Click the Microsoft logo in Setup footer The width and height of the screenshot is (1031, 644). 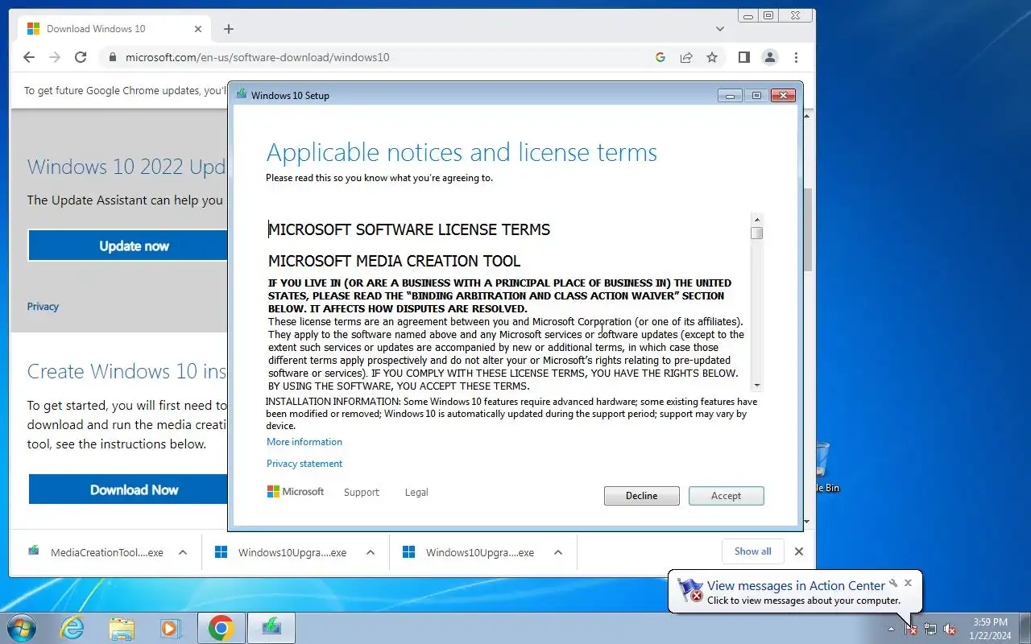[296, 492]
